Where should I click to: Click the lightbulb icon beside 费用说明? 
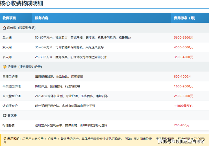click(x=5, y=139)
